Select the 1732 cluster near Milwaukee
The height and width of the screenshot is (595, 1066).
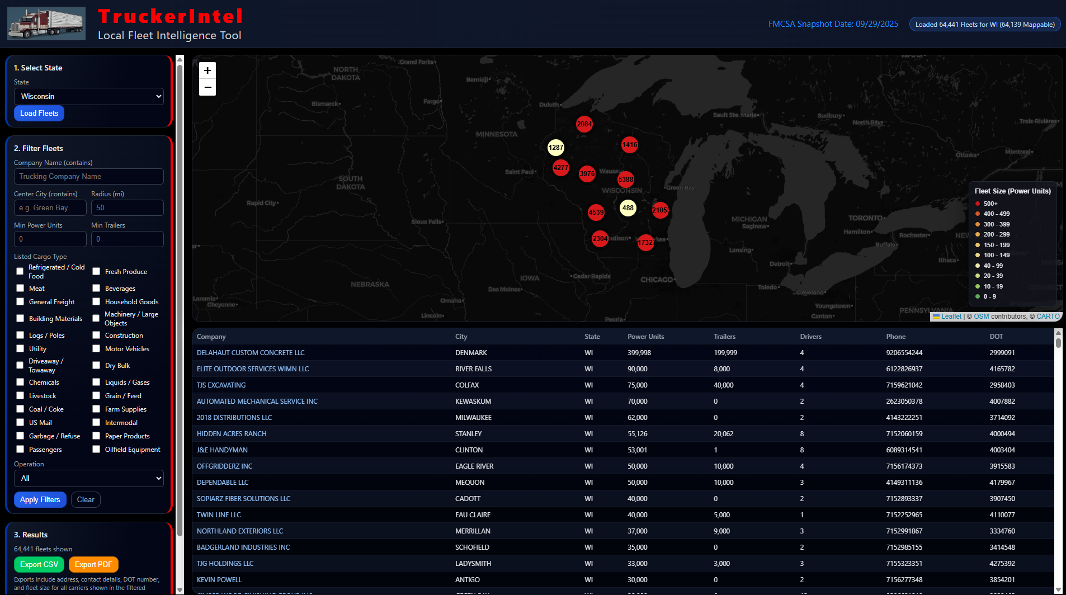click(x=645, y=243)
